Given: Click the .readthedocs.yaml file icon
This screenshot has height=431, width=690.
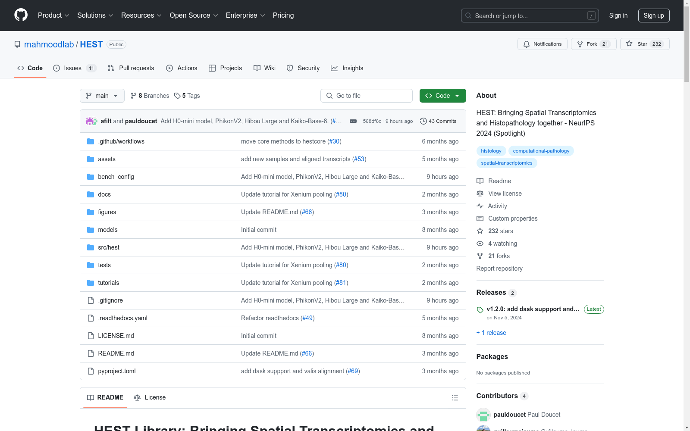Looking at the screenshot, I should 91,318.
